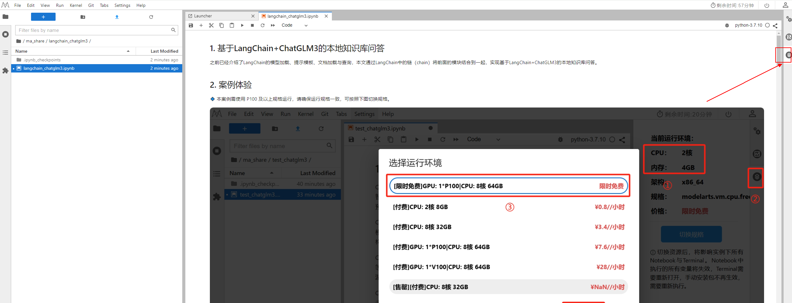Copy the selected cells
792x303 pixels.
222,25
